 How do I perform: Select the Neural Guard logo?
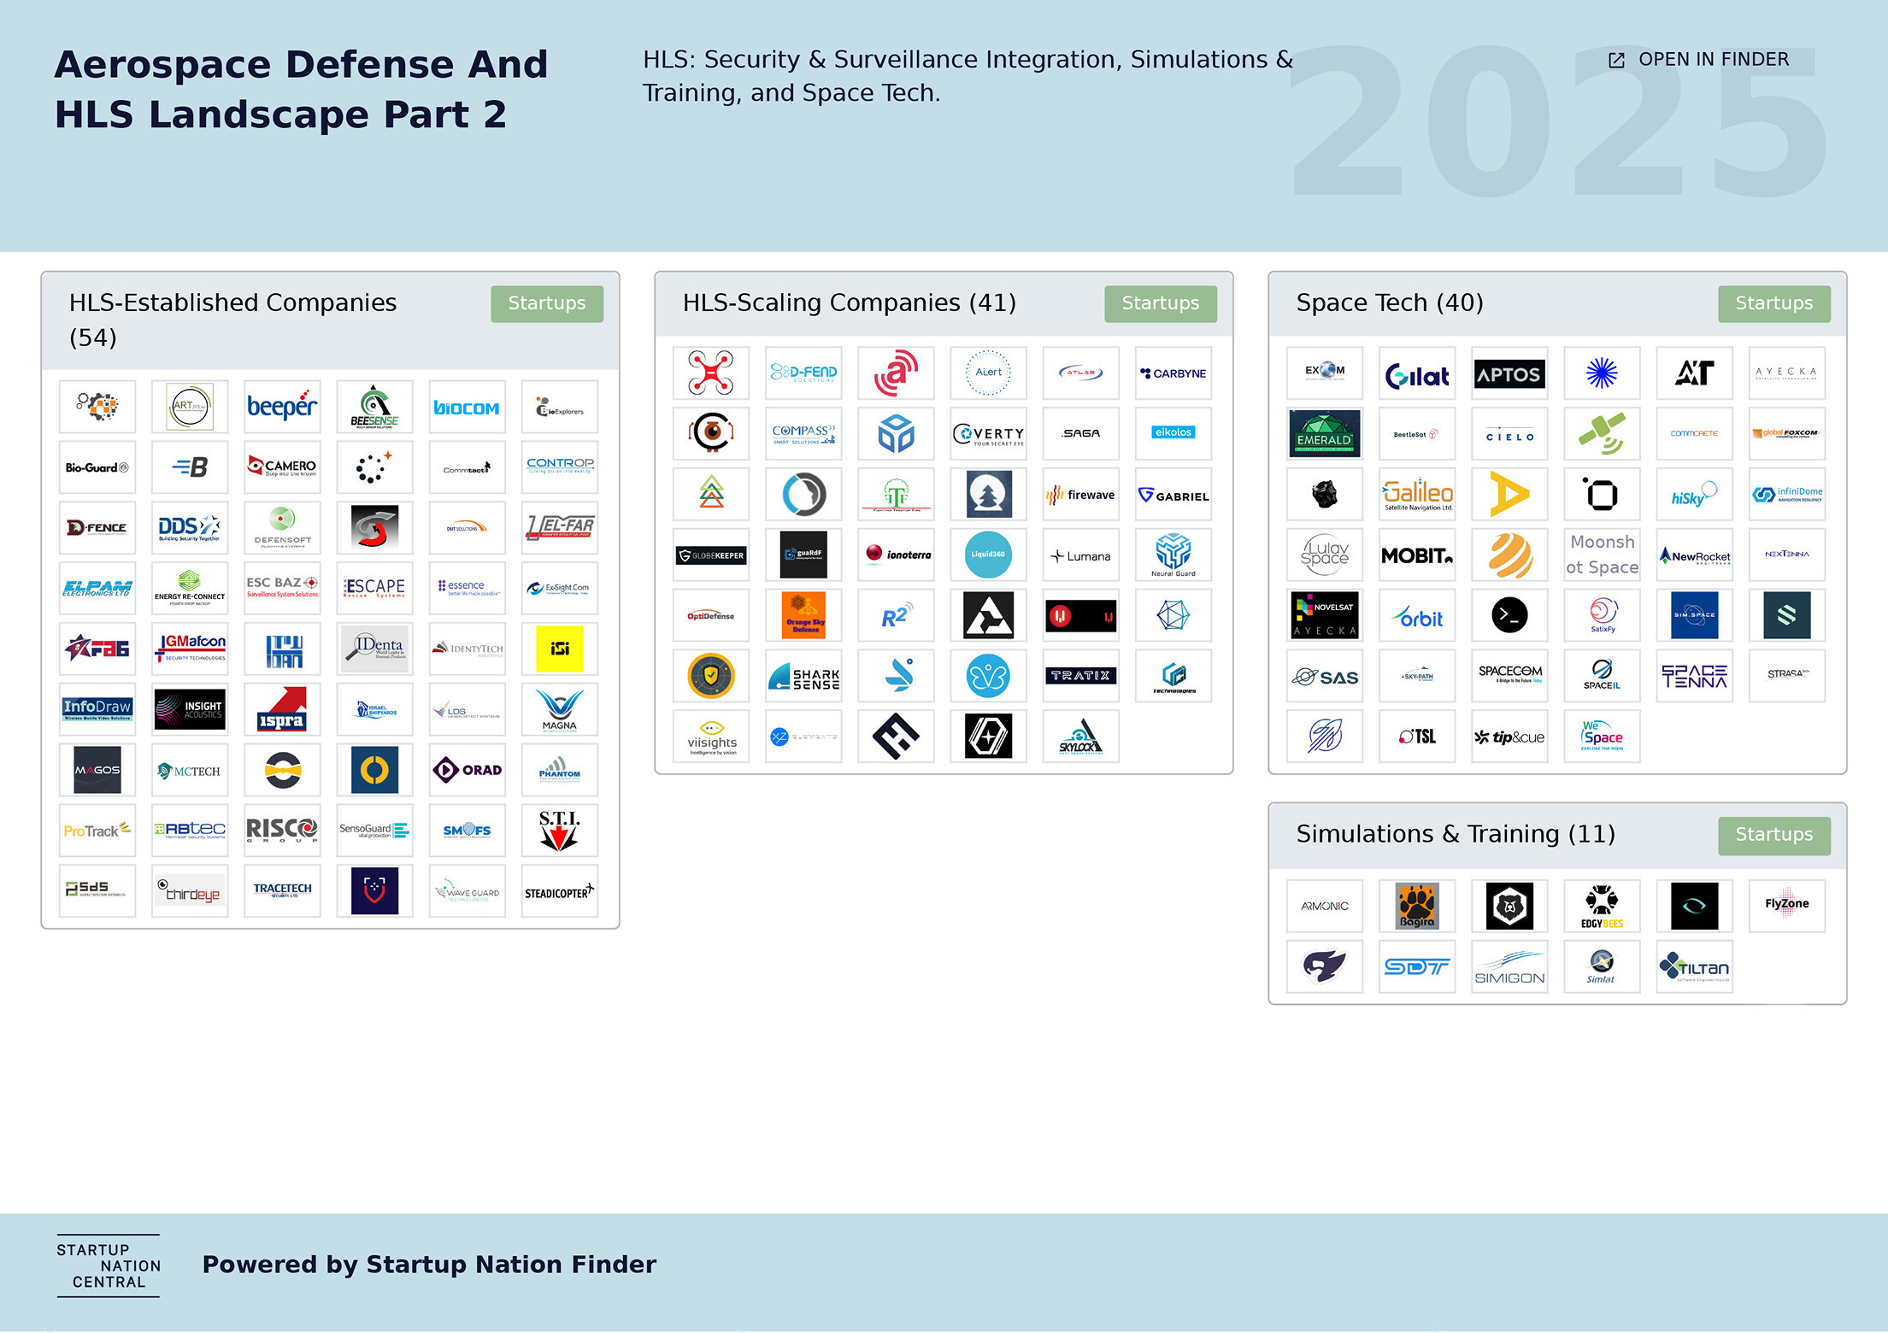pos(1173,555)
